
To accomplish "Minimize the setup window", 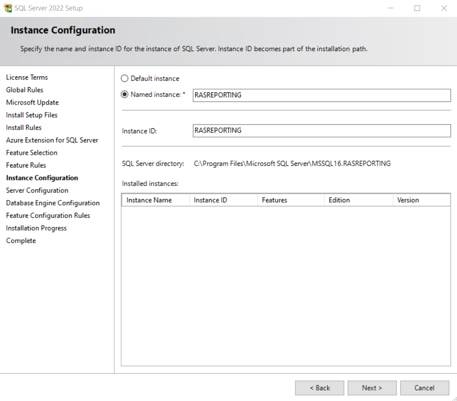I will (x=391, y=8).
